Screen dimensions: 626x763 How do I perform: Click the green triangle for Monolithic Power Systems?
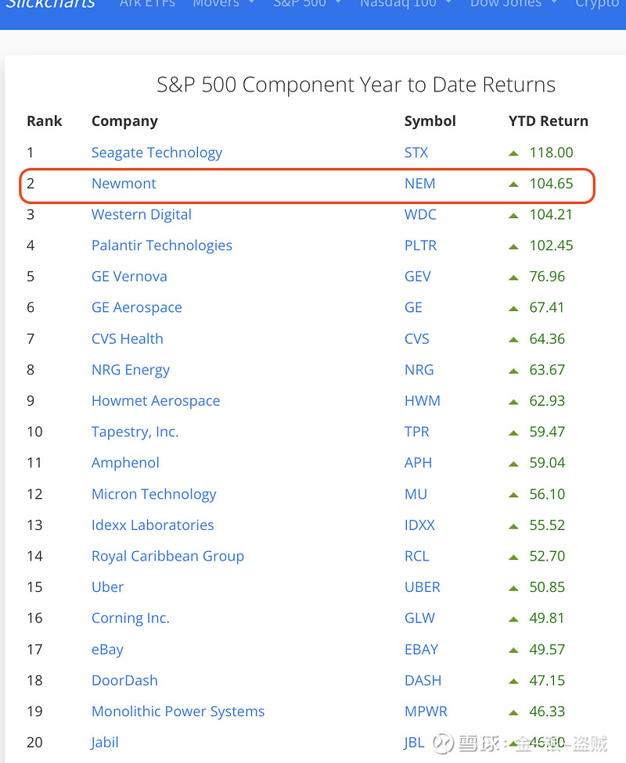click(513, 711)
